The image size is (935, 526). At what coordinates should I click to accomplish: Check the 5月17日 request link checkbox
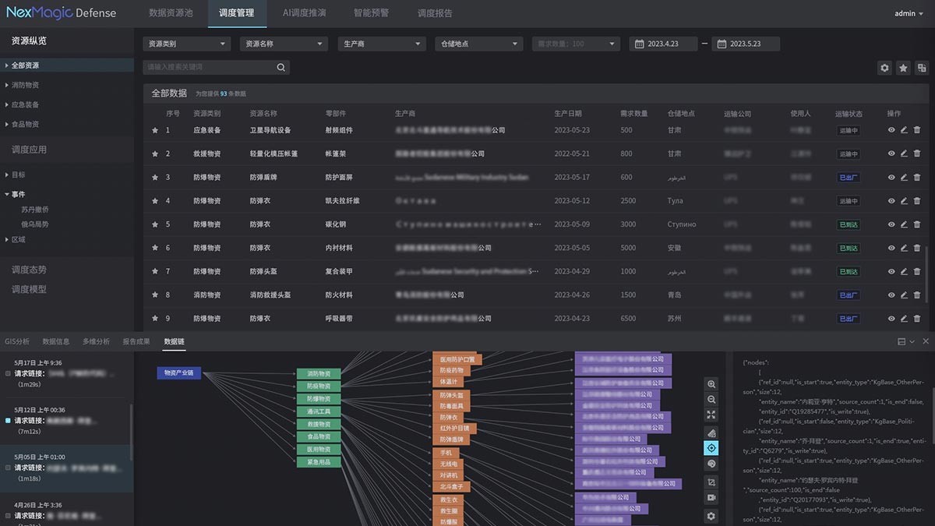[8, 373]
